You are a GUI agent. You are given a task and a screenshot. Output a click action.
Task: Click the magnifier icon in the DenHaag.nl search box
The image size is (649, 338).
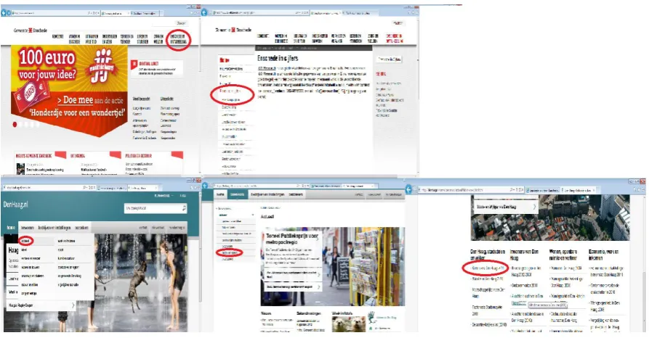coord(184,208)
